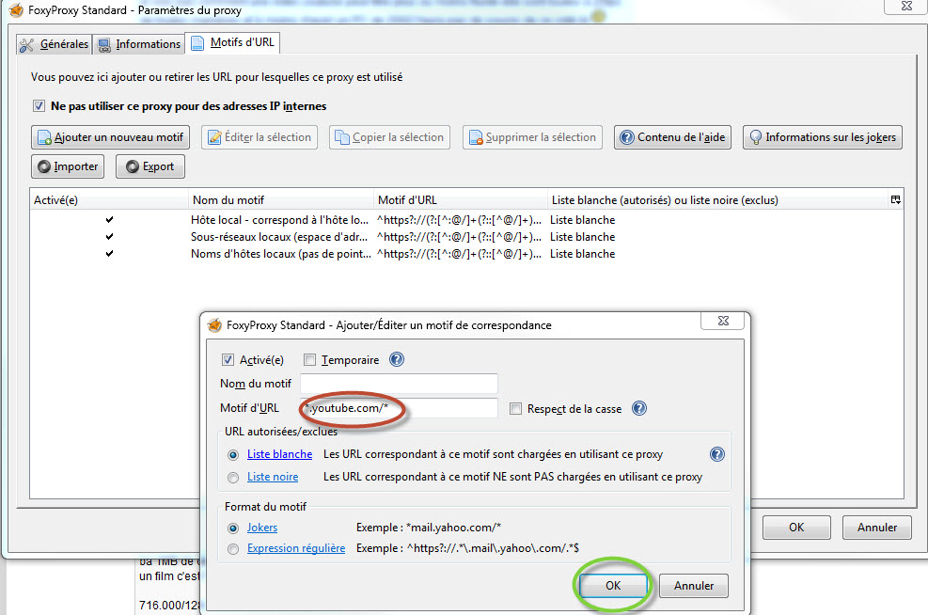Click Éditer la sélection button
Screen dimensions: 928x615
click(x=260, y=137)
